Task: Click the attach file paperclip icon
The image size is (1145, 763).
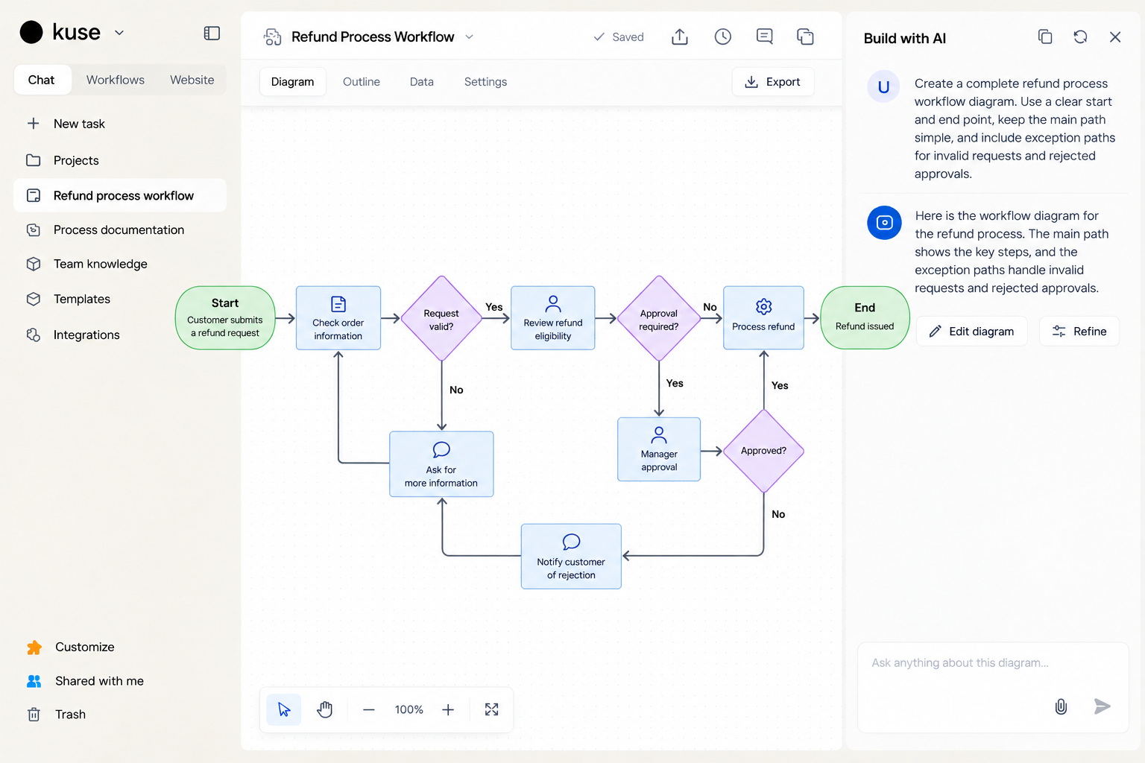Action: [1061, 706]
